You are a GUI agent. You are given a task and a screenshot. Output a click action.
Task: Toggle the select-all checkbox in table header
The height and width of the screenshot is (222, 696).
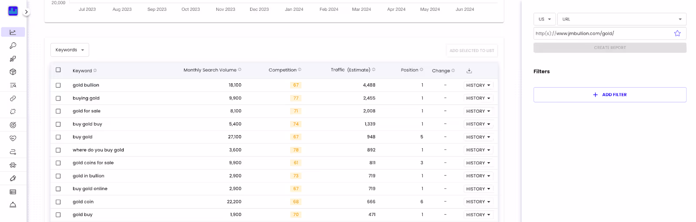pos(58,70)
